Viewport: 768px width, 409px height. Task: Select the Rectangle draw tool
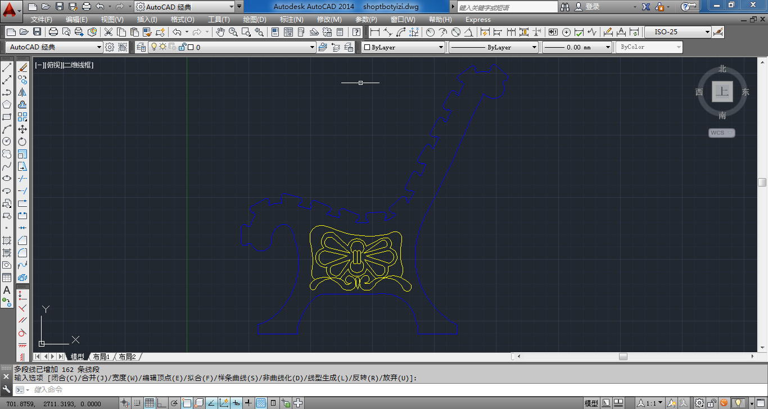click(x=7, y=117)
